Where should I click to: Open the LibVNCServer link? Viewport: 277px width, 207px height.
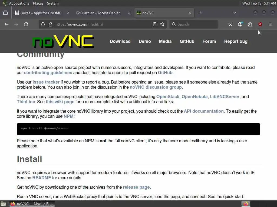coord(225,97)
